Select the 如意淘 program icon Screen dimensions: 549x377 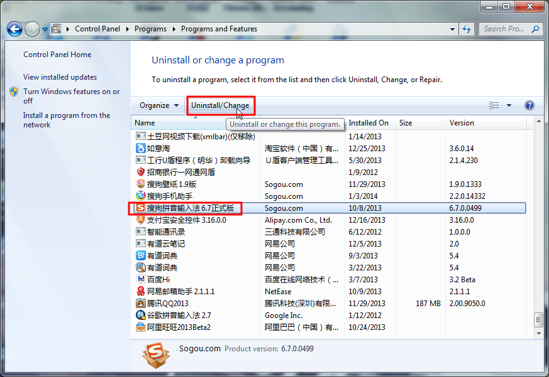pyautogui.click(x=140, y=148)
